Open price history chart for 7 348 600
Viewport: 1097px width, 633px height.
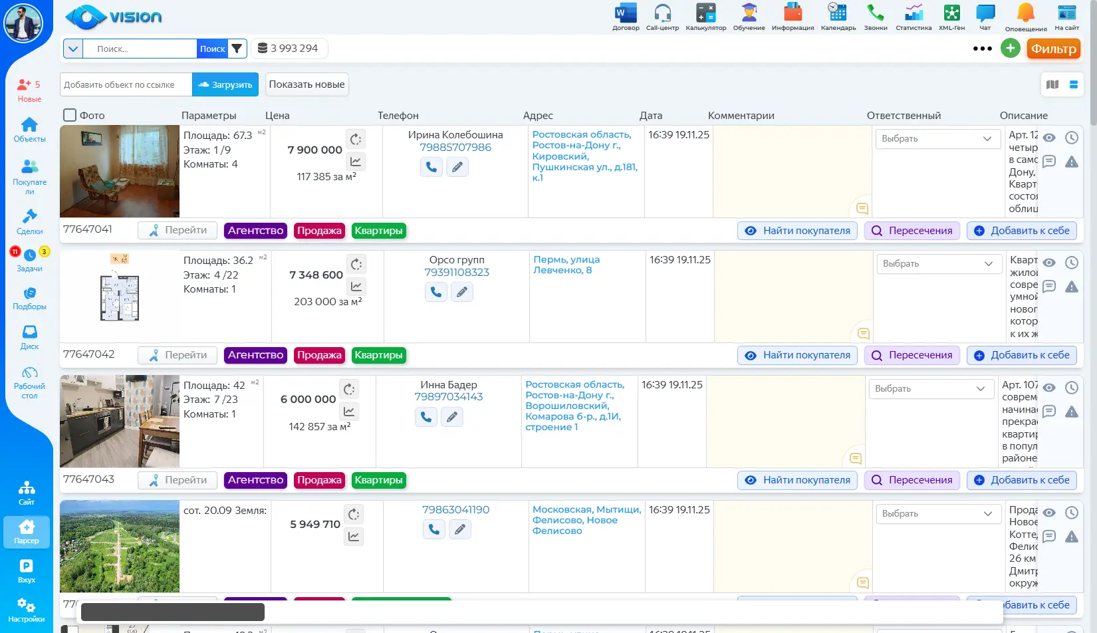coord(356,287)
